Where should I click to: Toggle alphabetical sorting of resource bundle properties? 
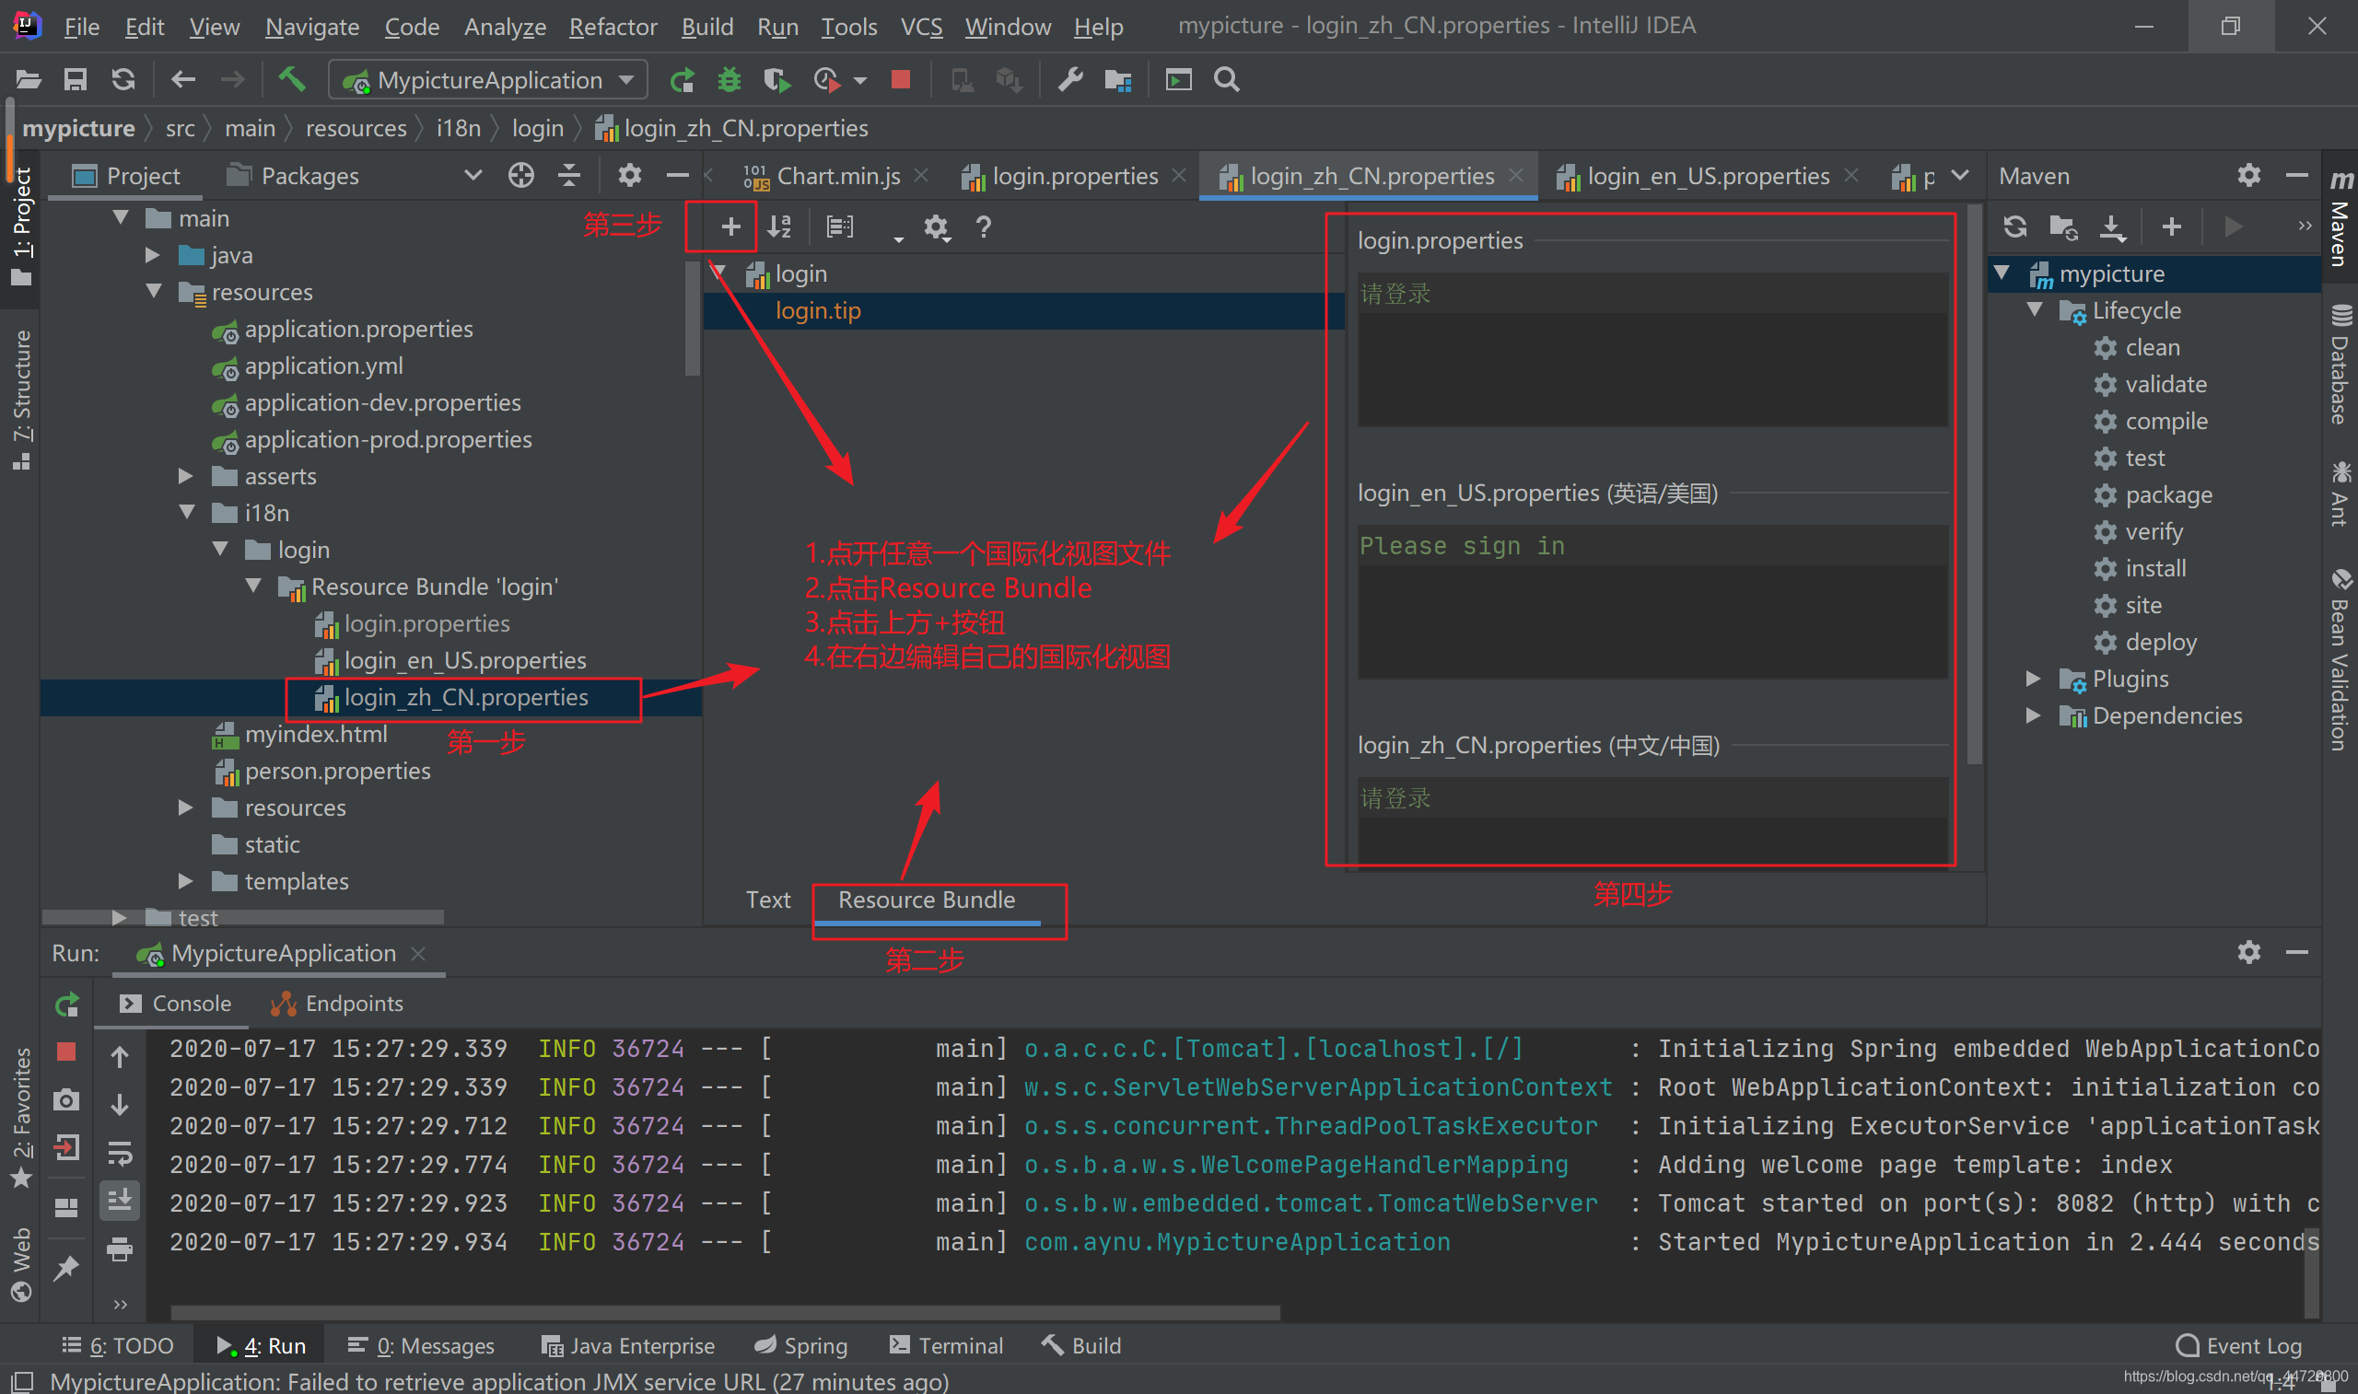point(777,226)
